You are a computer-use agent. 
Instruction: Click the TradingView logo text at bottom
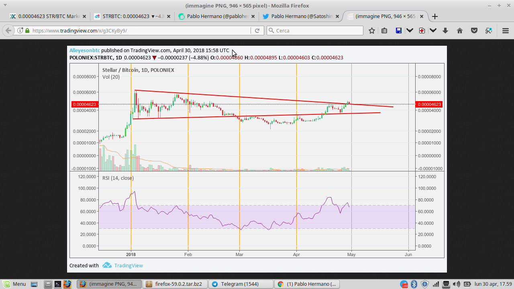tap(128, 265)
